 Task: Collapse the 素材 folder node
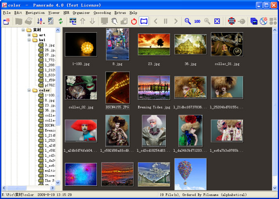23,30
